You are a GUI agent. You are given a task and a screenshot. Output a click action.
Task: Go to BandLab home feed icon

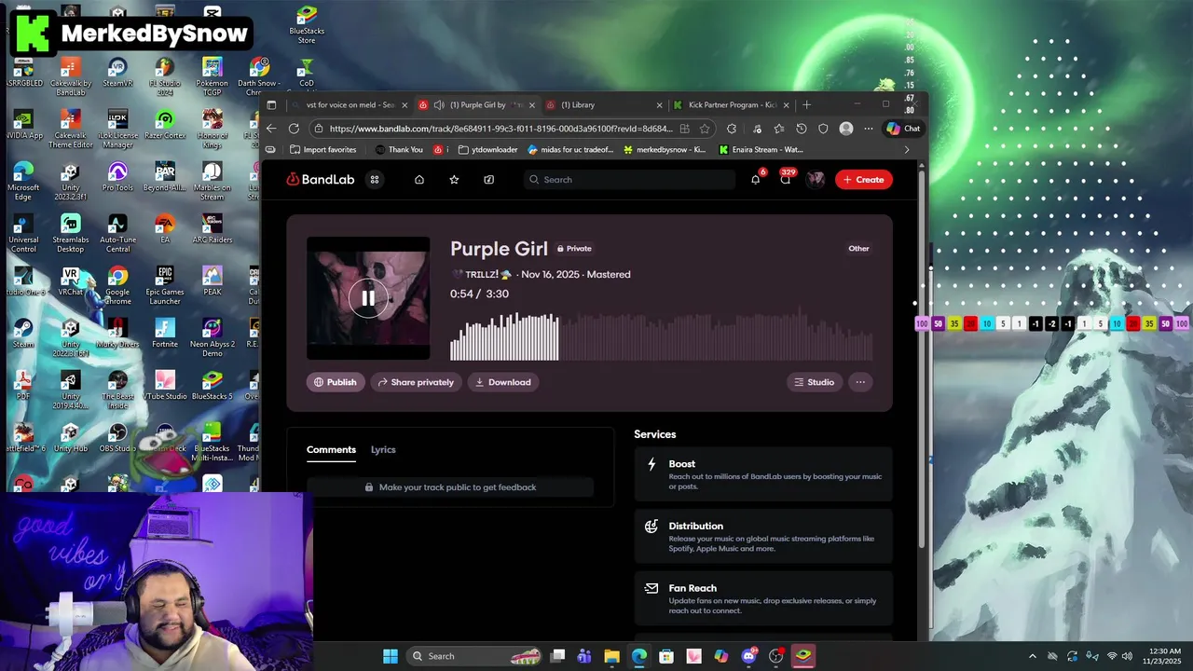pos(419,180)
